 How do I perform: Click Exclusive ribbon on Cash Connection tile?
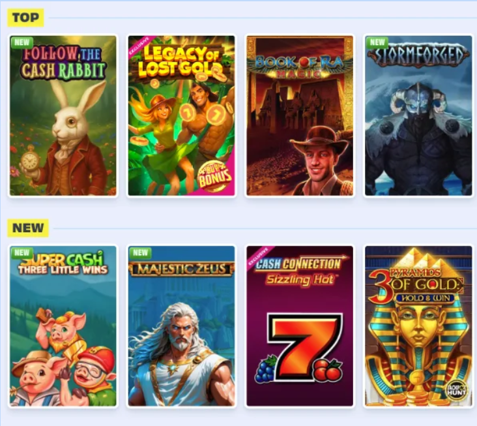click(258, 256)
